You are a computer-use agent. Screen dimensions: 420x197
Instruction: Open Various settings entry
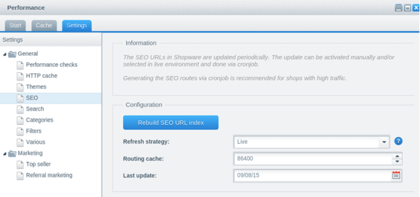tap(35, 142)
